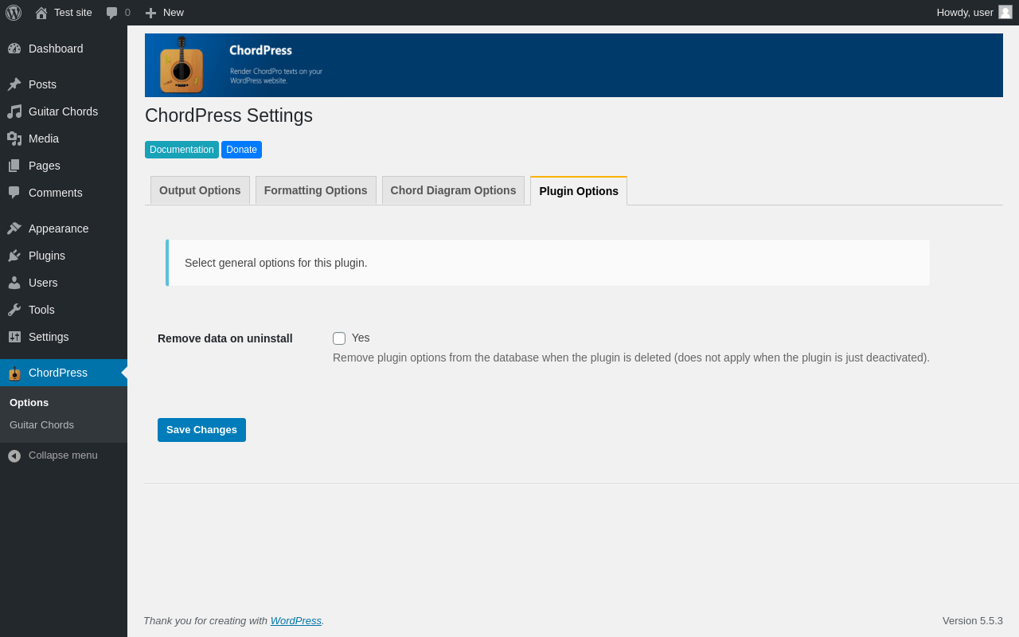The image size is (1019, 637).
Task: Click the WordPress logo icon
Action: [x=14, y=13]
